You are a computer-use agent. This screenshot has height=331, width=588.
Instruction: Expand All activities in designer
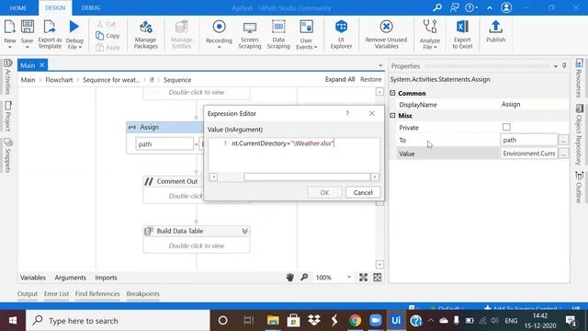[x=340, y=80]
